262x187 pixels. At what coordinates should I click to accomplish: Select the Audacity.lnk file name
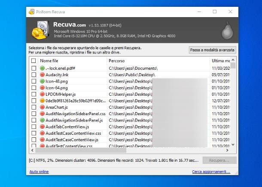[x=57, y=75]
